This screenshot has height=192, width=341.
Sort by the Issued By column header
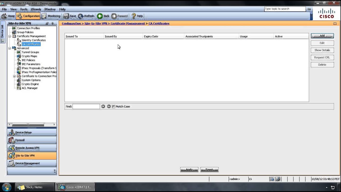[123, 37]
